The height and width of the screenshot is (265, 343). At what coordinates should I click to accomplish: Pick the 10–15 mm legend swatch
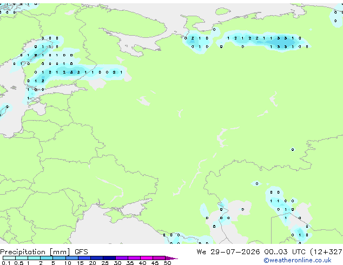[72, 258]
